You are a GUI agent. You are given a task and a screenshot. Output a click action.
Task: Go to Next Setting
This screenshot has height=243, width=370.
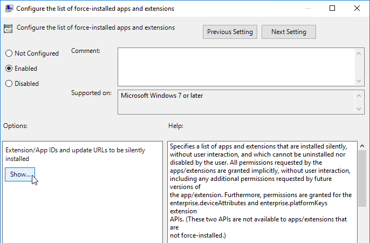[x=289, y=32]
